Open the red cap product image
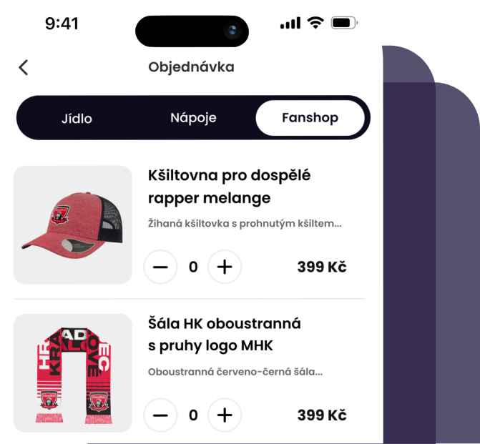 click(73, 225)
